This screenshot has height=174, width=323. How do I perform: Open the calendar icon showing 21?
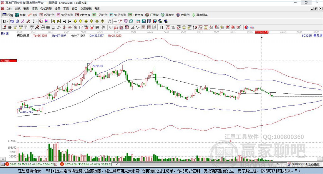tap(138, 21)
